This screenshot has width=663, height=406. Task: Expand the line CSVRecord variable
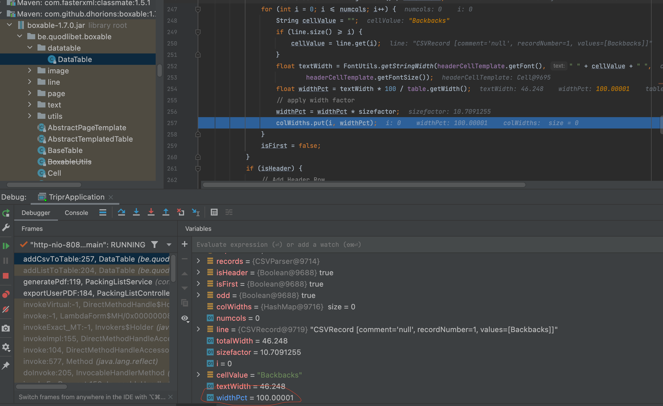point(199,329)
